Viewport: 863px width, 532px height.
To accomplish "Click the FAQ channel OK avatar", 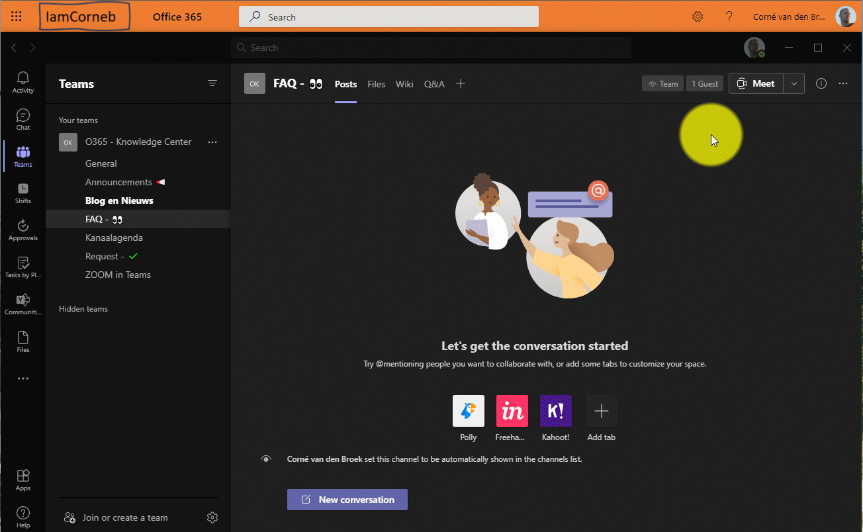I will [254, 84].
